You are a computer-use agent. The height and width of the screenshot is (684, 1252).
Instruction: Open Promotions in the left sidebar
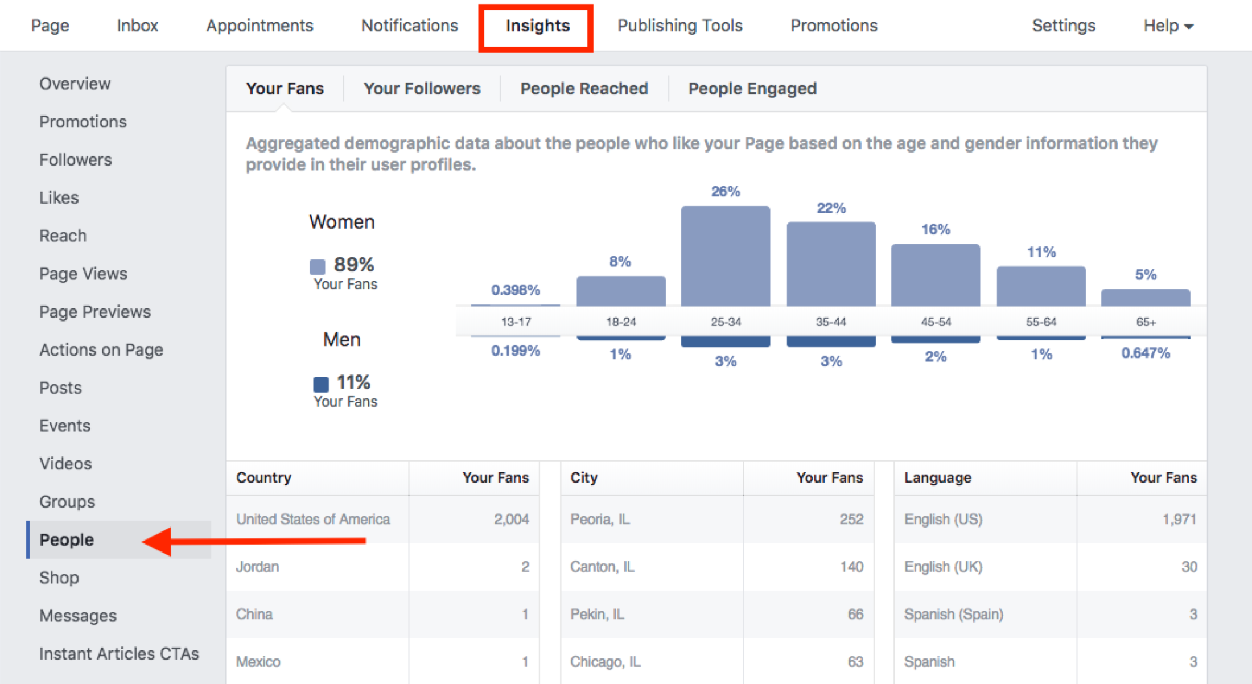pos(83,122)
